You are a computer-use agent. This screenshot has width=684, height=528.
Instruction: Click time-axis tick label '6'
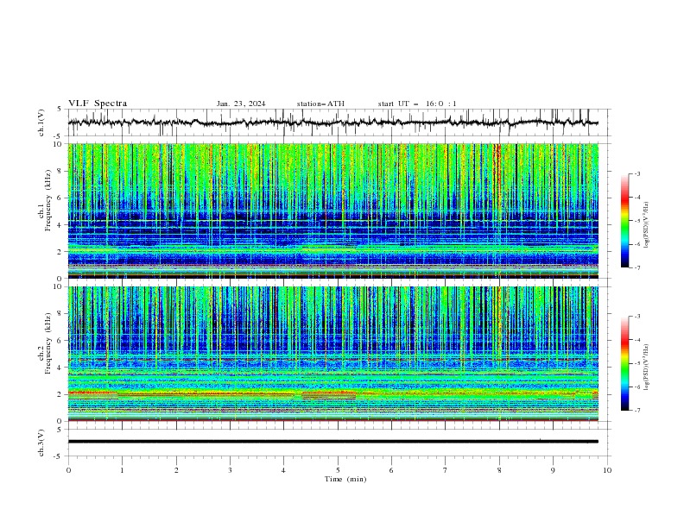(392, 470)
